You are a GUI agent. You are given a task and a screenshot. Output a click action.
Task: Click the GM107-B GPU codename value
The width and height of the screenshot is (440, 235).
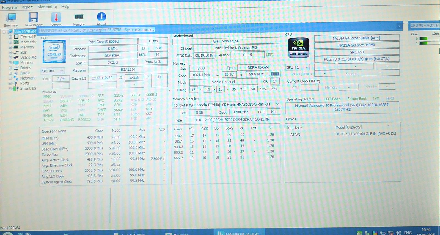tap(357, 52)
